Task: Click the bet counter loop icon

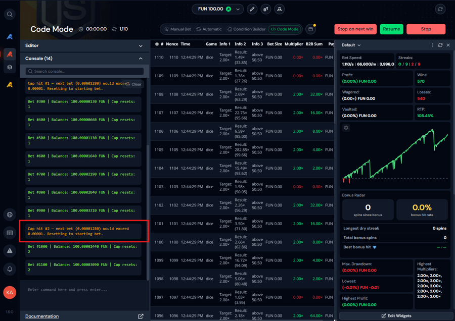Action: (x=114, y=29)
